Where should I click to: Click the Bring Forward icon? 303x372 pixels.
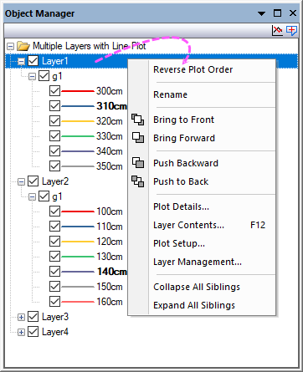(x=138, y=138)
